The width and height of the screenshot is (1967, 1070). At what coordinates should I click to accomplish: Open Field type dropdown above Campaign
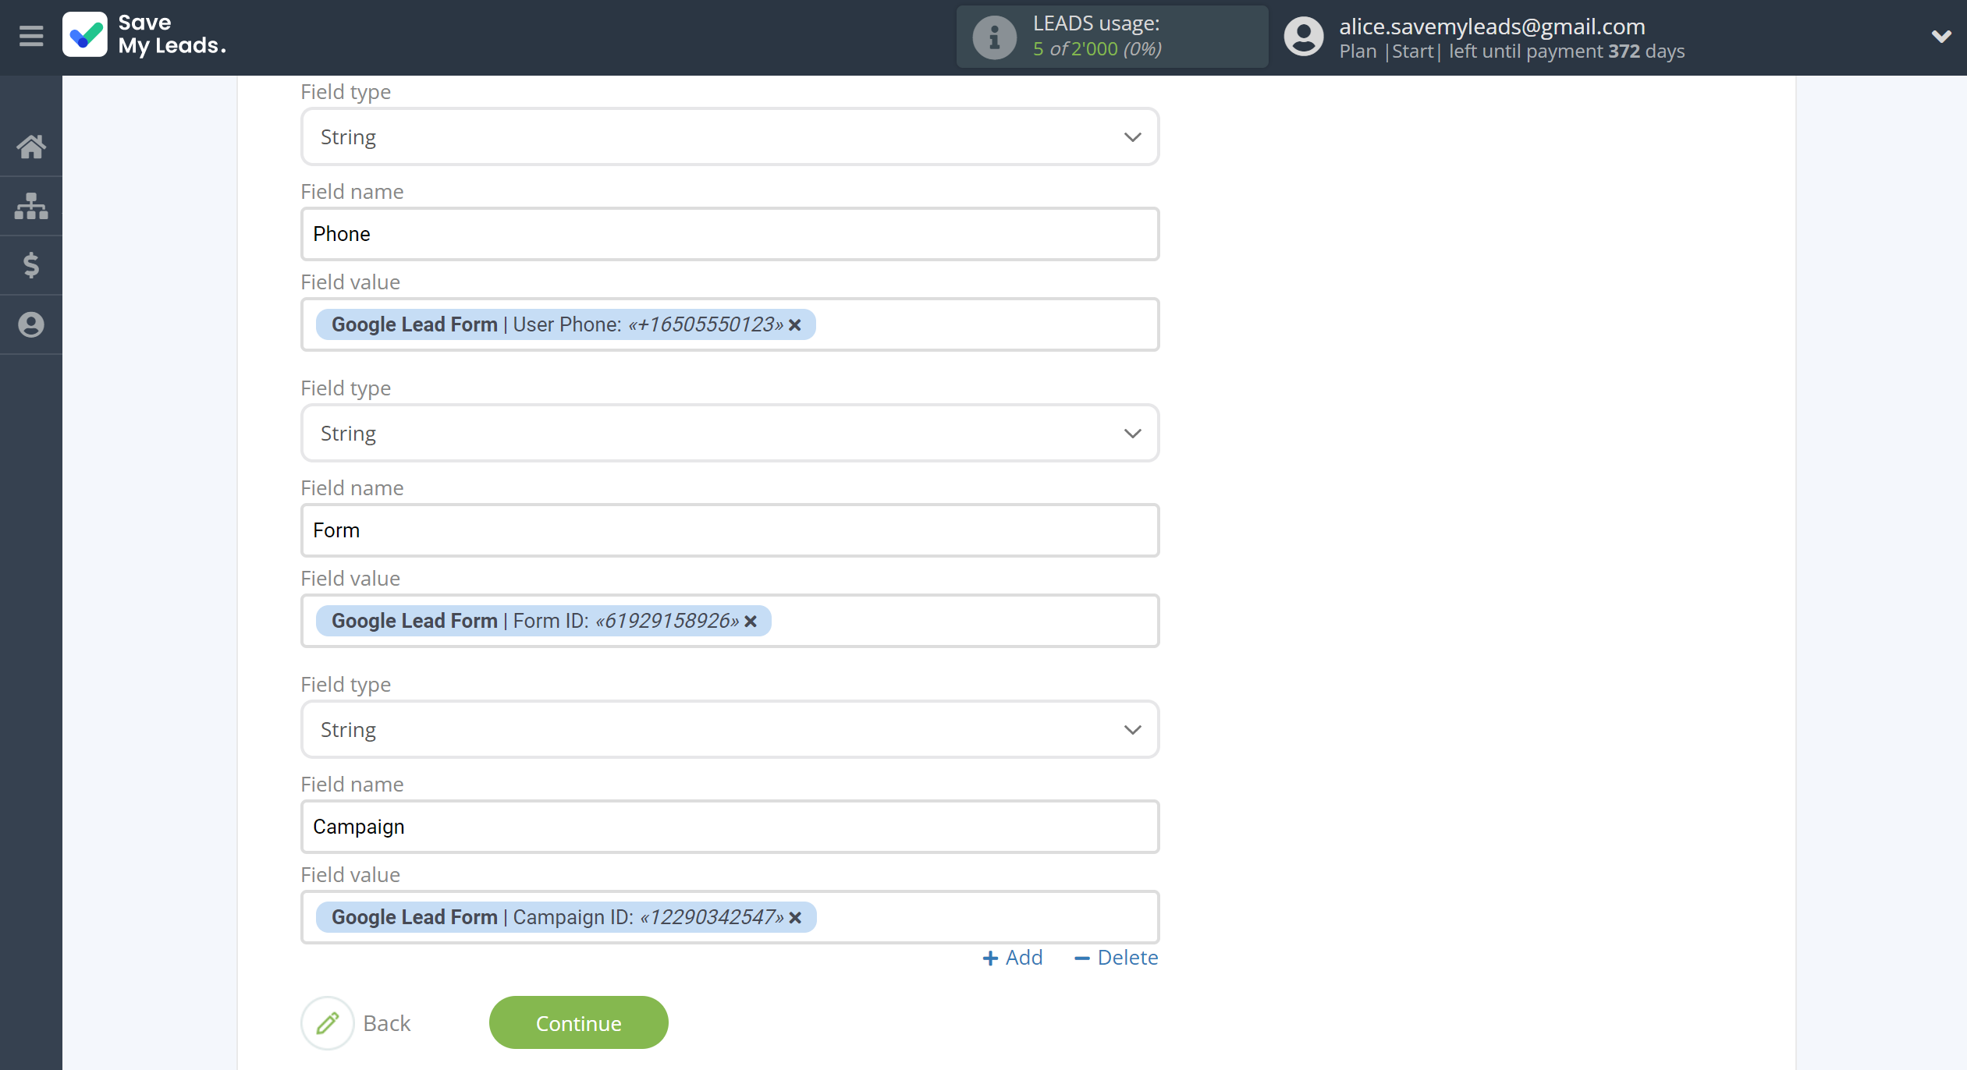pyautogui.click(x=730, y=729)
